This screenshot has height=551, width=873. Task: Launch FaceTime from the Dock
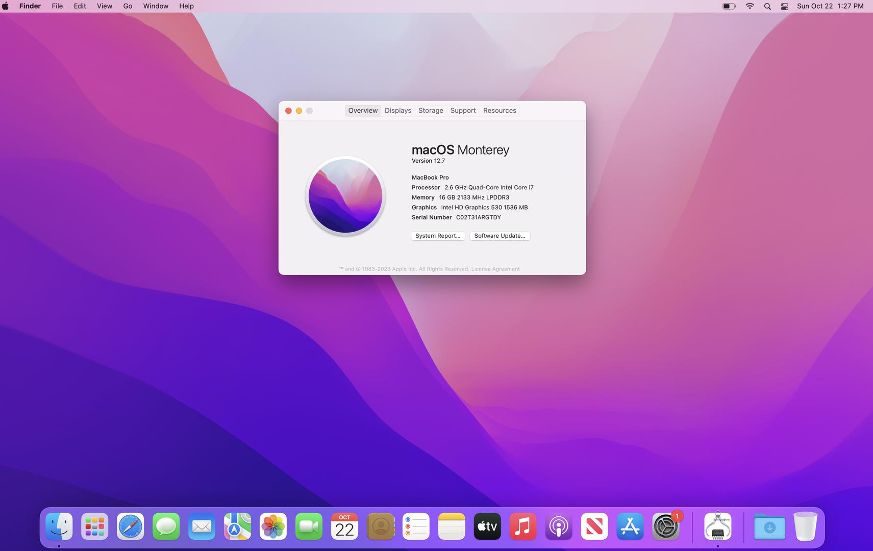(x=309, y=527)
